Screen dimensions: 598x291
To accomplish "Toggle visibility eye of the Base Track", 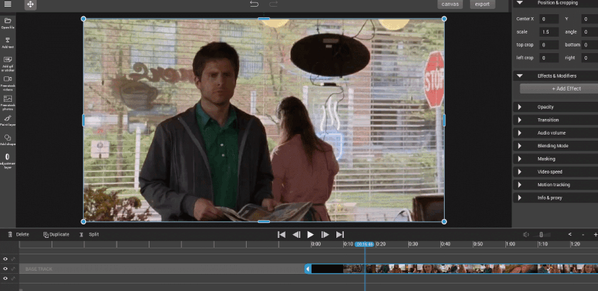I will coord(5,269).
